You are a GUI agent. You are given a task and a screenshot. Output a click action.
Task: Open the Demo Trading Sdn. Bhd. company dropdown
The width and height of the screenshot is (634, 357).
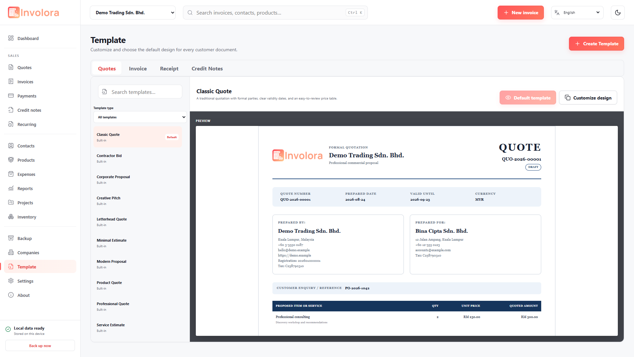[x=133, y=13]
